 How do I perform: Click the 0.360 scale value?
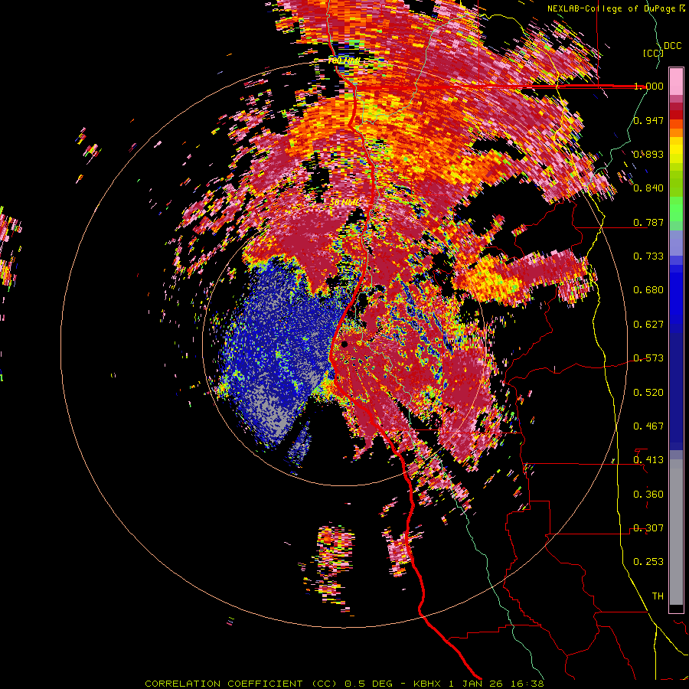tap(648, 495)
